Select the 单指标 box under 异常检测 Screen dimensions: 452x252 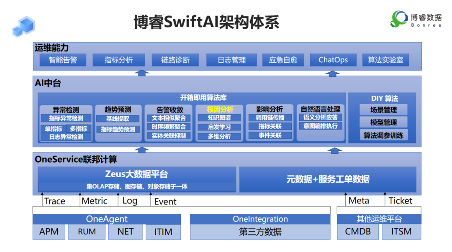point(53,129)
